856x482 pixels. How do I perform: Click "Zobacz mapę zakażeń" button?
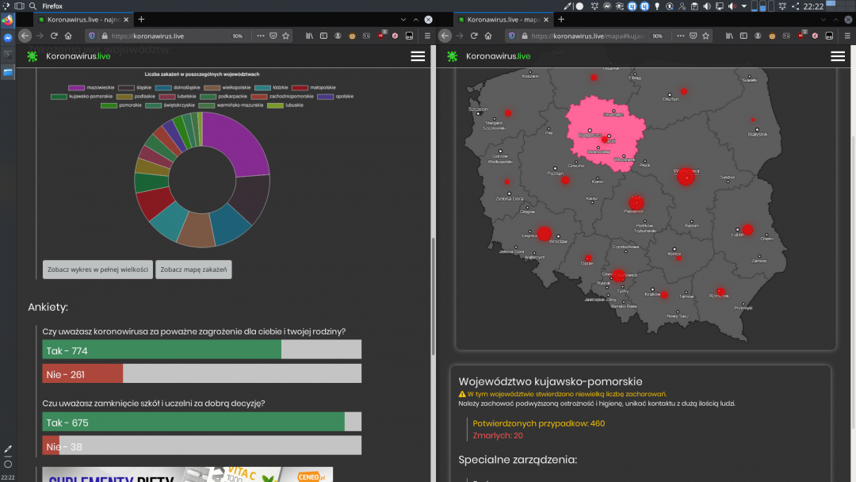tap(193, 270)
